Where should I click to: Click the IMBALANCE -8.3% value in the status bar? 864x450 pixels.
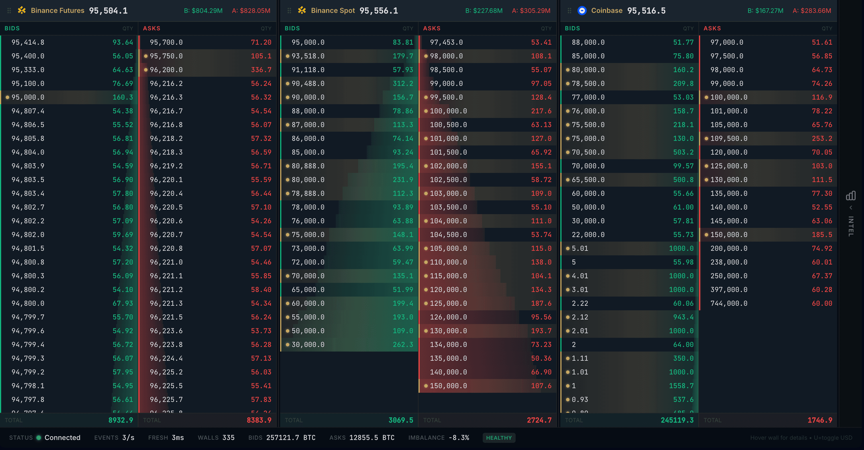(459, 438)
